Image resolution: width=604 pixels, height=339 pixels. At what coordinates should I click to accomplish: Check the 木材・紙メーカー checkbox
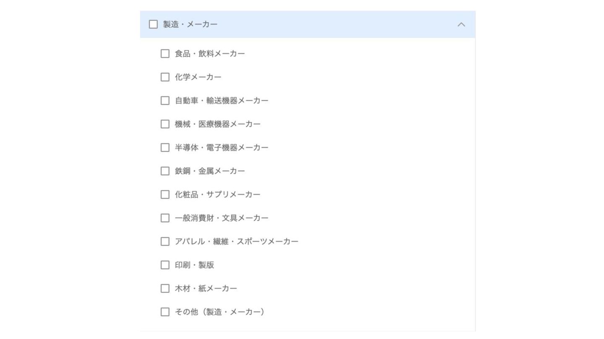tap(165, 288)
